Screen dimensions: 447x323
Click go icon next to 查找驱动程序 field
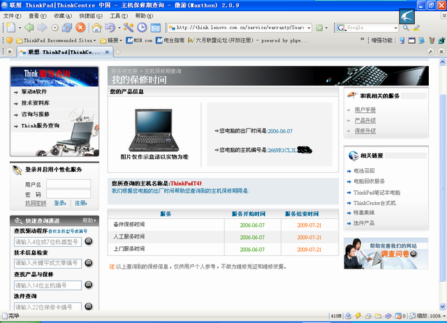(88, 241)
